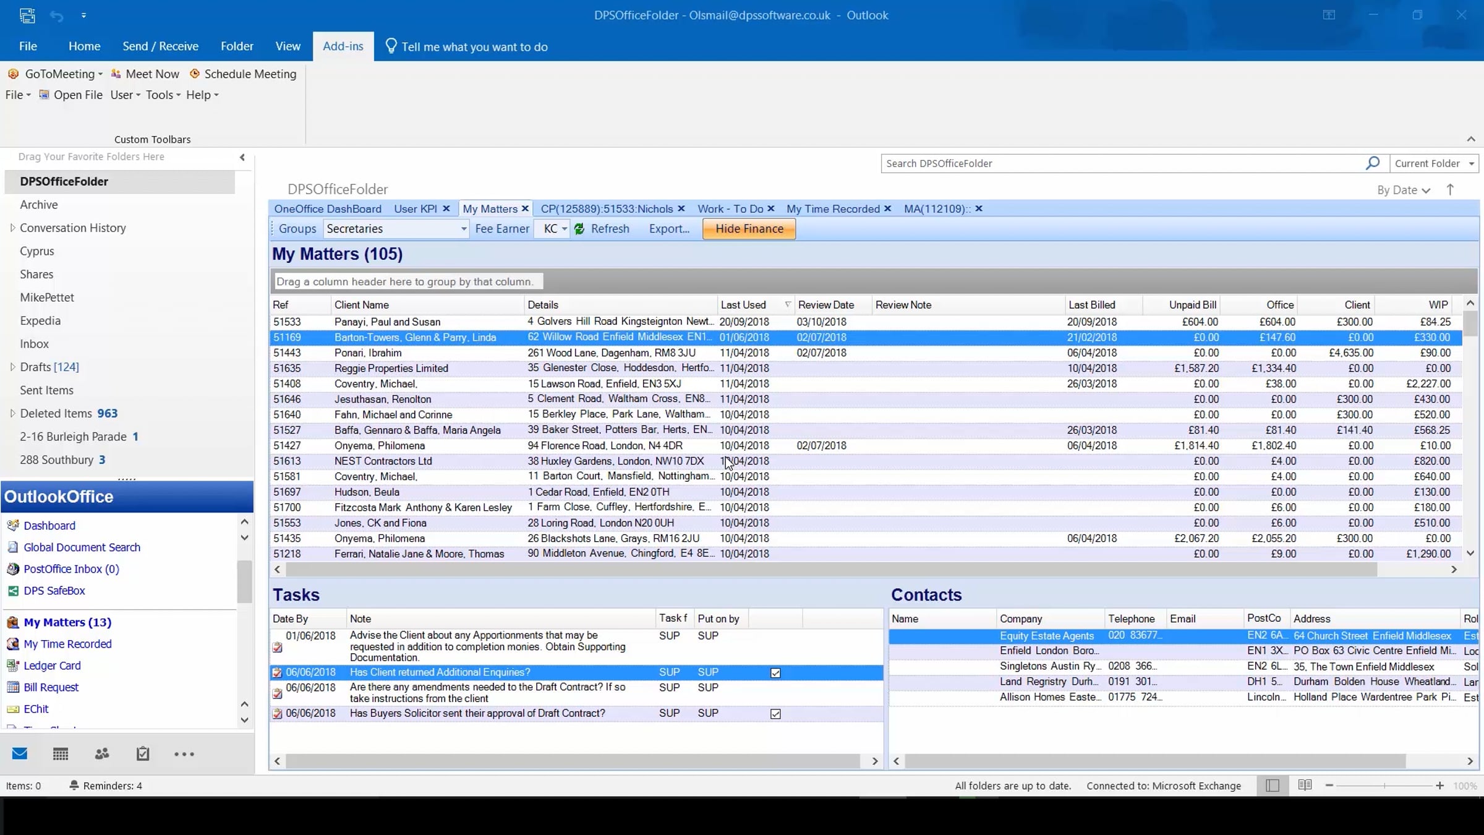1484x835 pixels.
Task: Click the zoom slider in status bar
Action: click(x=1384, y=786)
